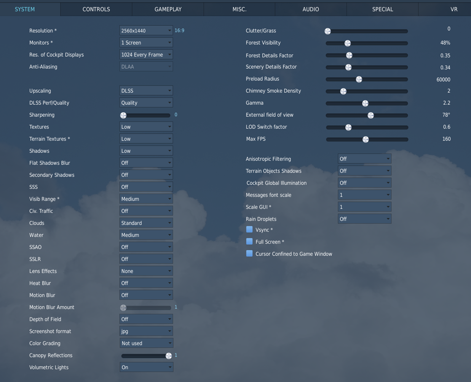Image resolution: width=471 pixels, height=382 pixels.
Task: Open the Upscaling dropdown
Action: click(146, 91)
